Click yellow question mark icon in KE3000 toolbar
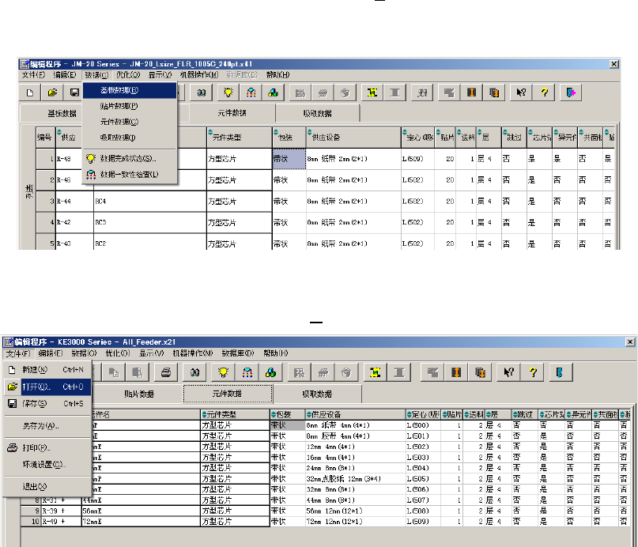 [x=533, y=372]
